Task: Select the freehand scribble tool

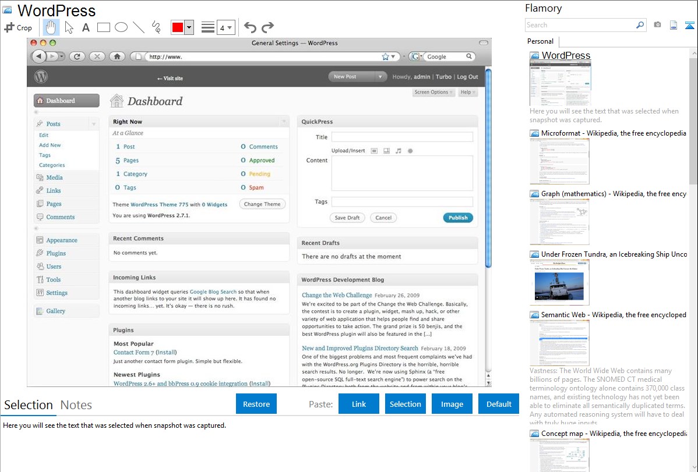Action: (156, 27)
